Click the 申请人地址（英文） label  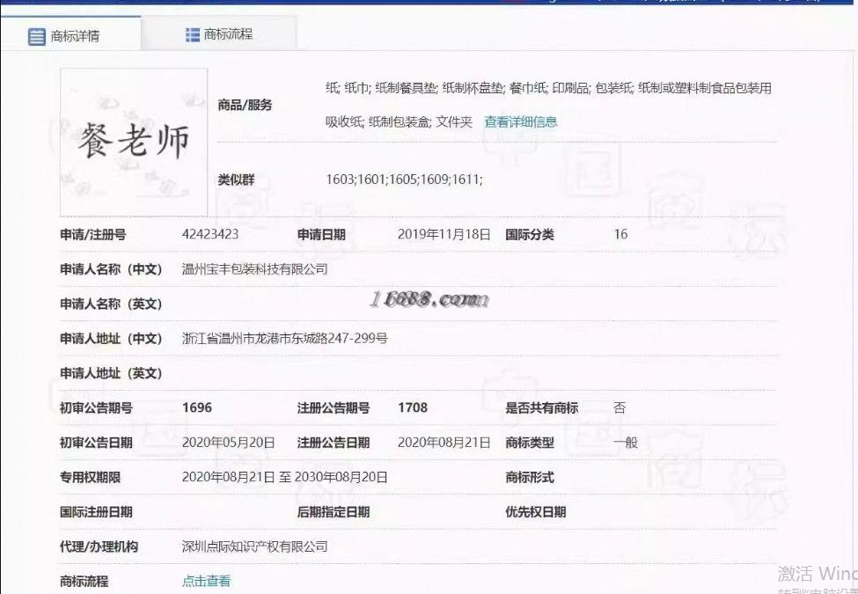[x=111, y=374]
